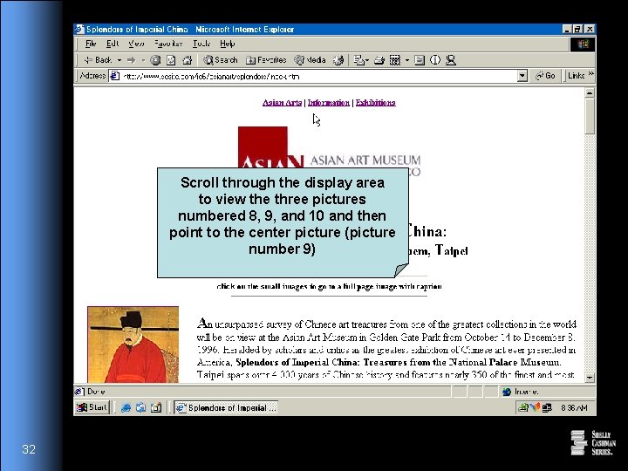The width and height of the screenshot is (628, 471).
Task: Open the View menu
Action: [137, 44]
